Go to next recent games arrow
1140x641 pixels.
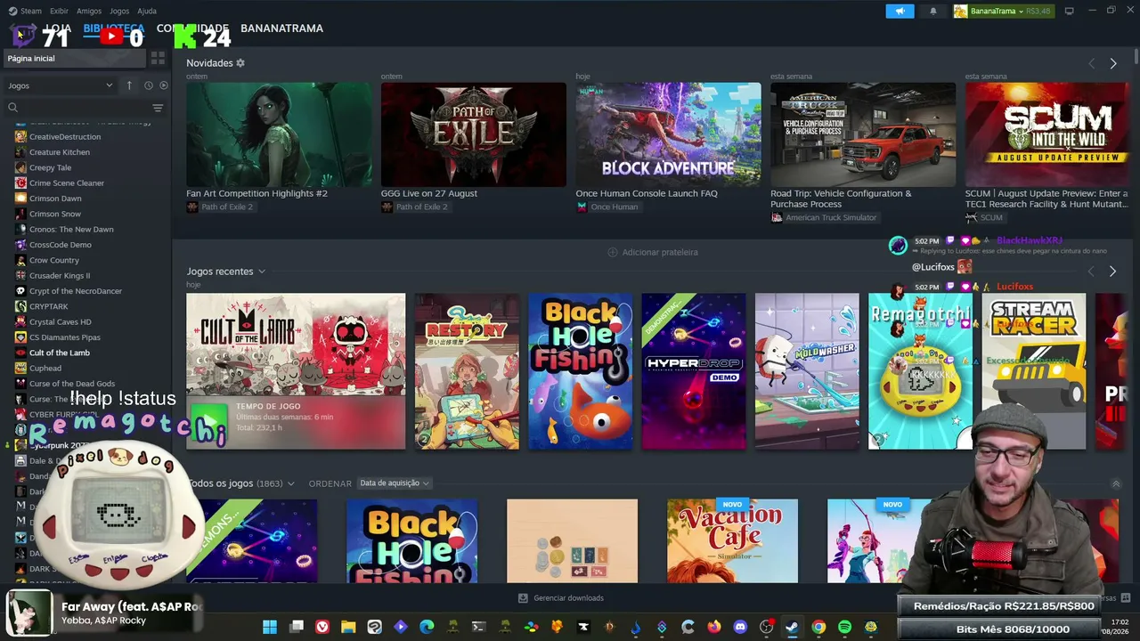click(x=1112, y=271)
